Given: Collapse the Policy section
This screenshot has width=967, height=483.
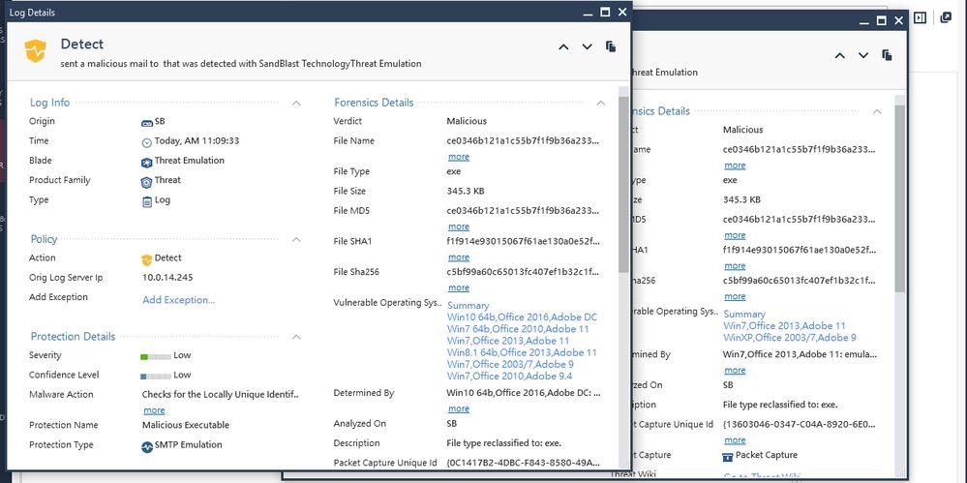Looking at the screenshot, I should 296,239.
